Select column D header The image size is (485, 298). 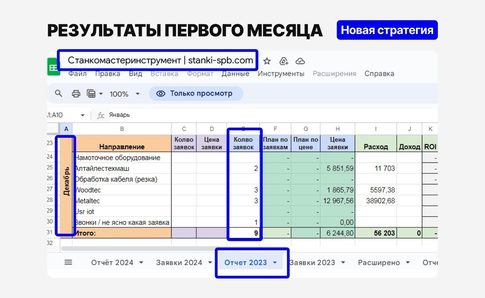pos(212,128)
